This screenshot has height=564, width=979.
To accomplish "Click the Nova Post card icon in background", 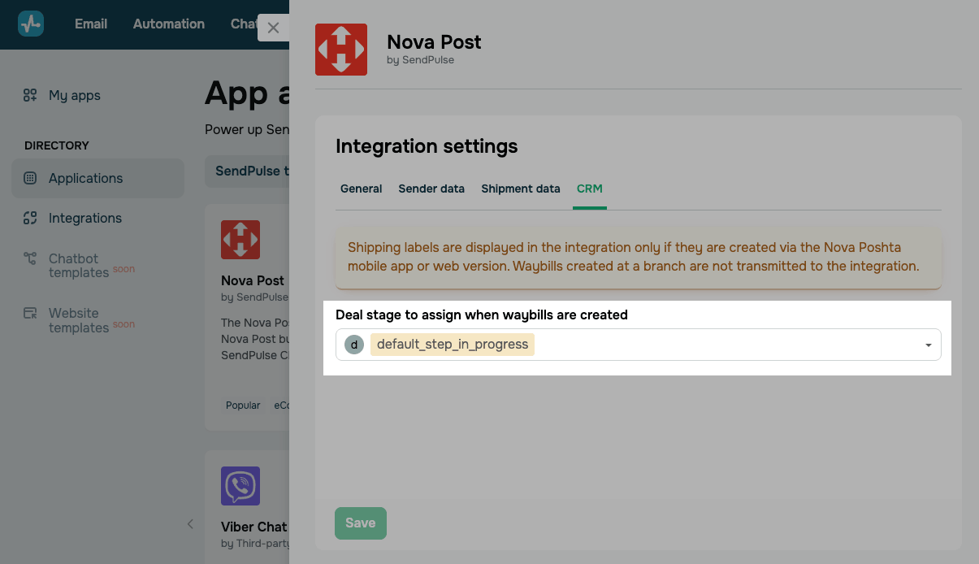I will pos(240,240).
